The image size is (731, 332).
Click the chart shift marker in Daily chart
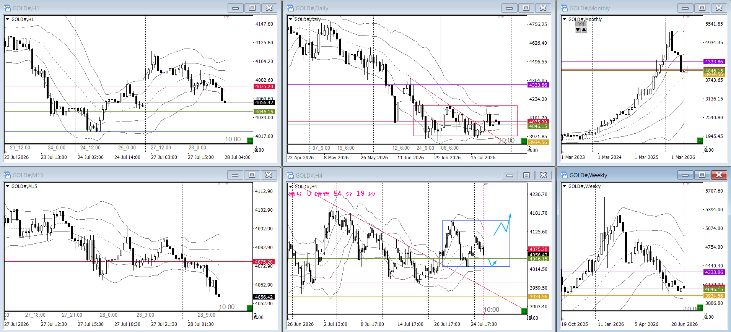pyautogui.click(x=502, y=17)
